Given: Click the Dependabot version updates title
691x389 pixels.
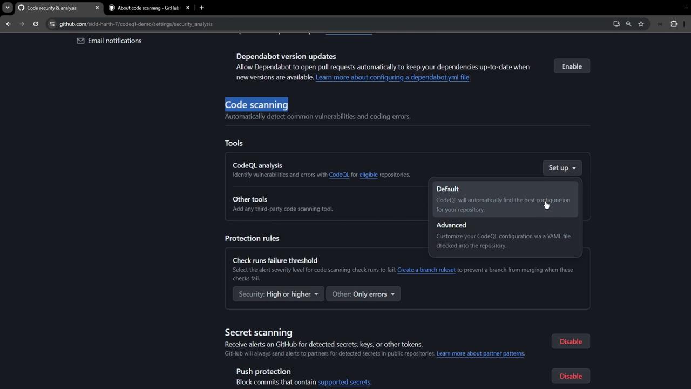Looking at the screenshot, I should 286,56.
